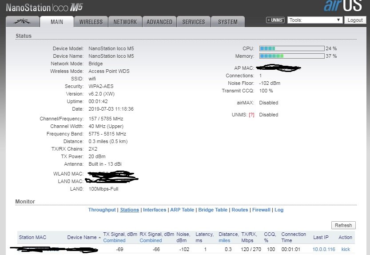Image resolution: width=370 pixels, height=255 pixels.
Task: Click the NanoStation loco M5 logo
Action: 44,8
